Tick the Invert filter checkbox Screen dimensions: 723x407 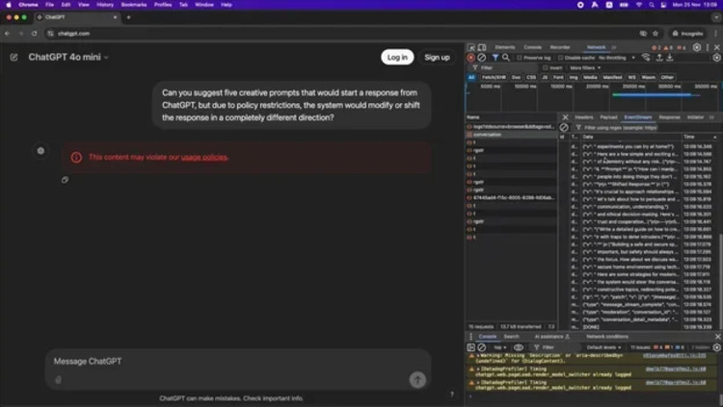tap(546, 67)
